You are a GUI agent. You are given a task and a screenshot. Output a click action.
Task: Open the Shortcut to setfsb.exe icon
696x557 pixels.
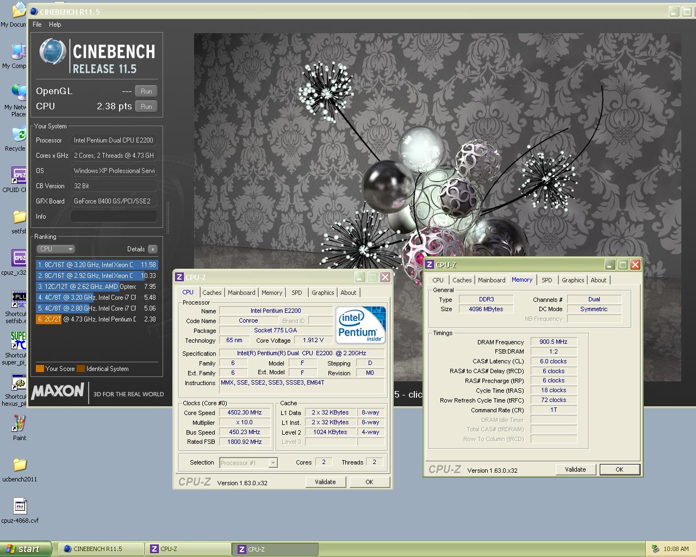[x=18, y=300]
